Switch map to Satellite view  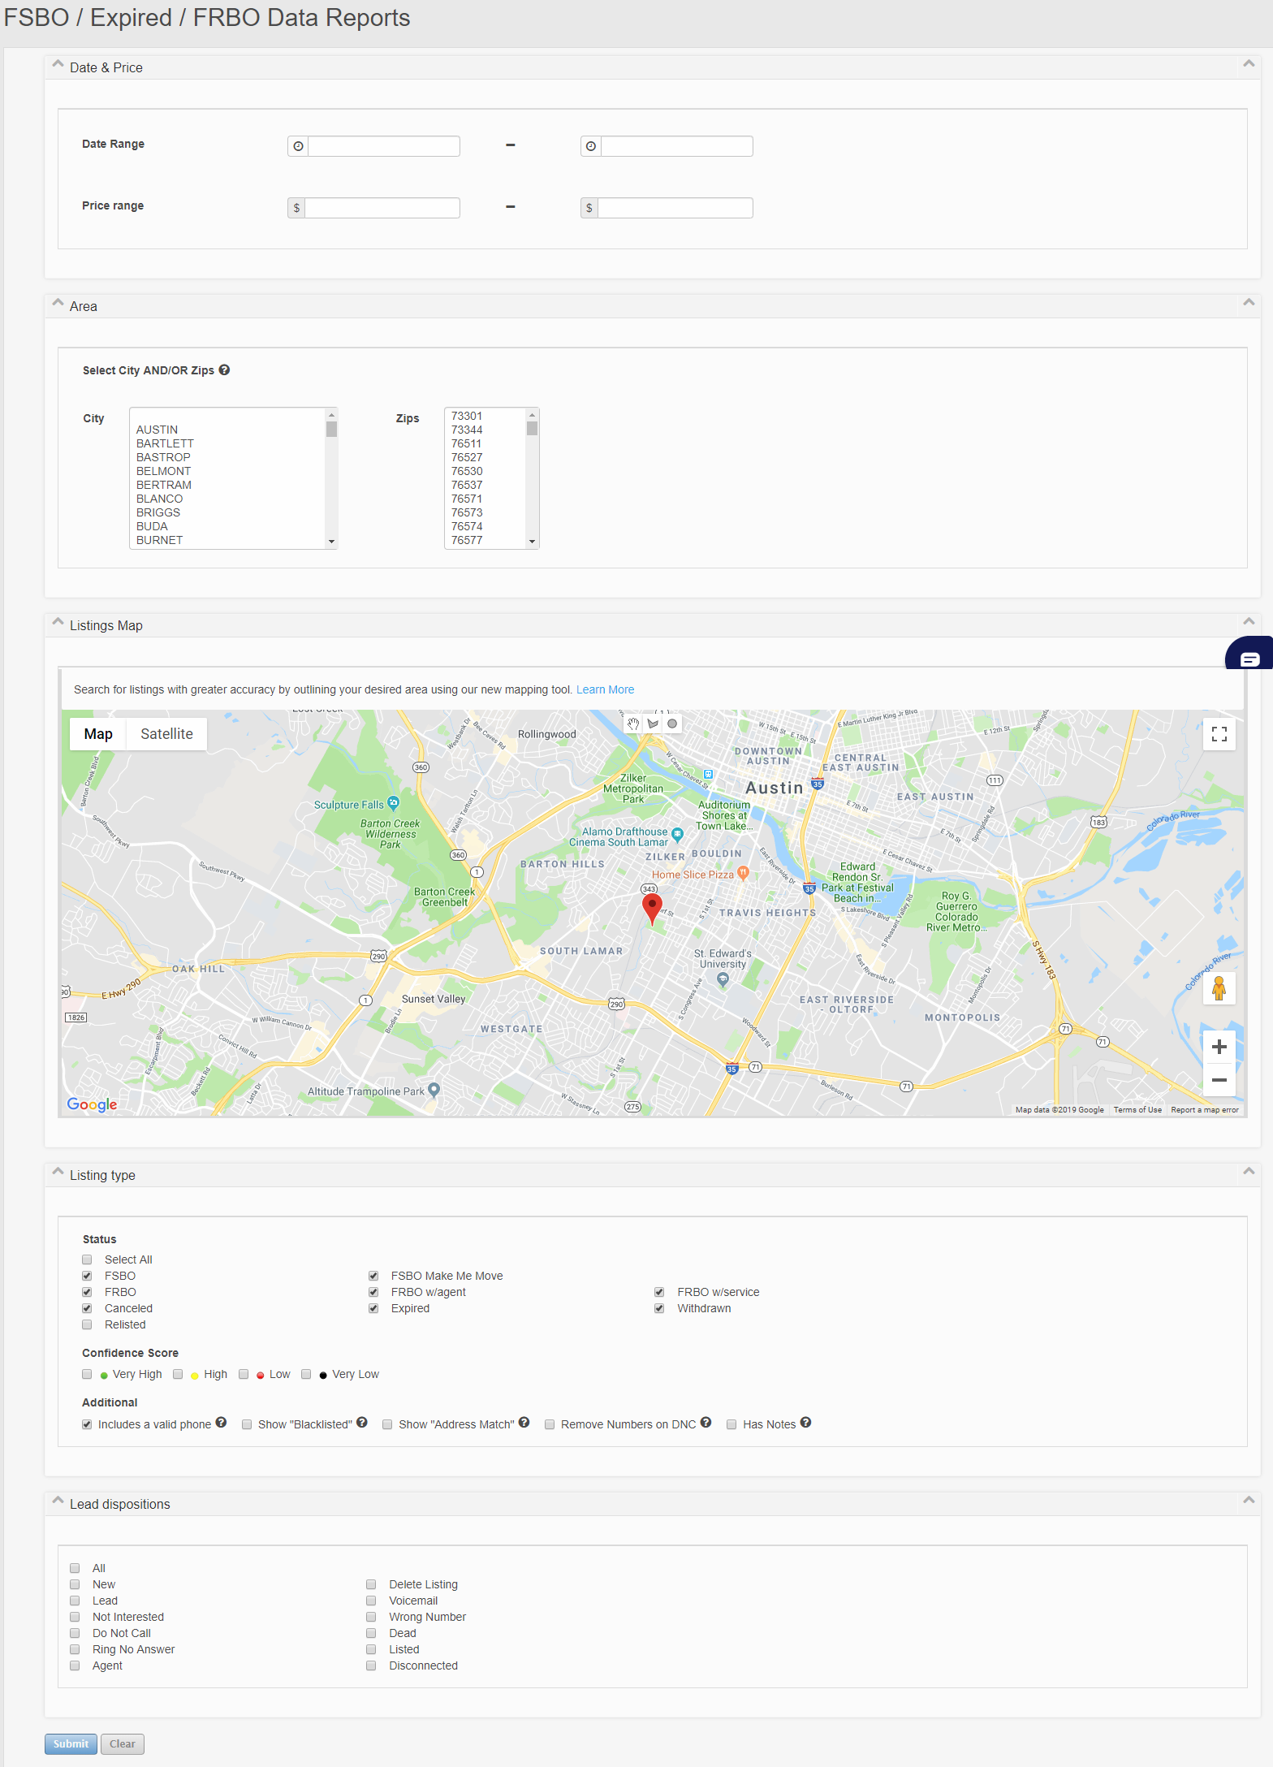coord(166,734)
